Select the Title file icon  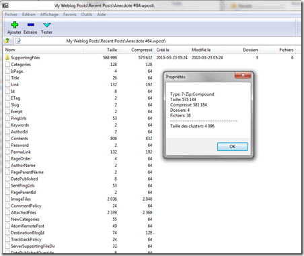click(8, 78)
